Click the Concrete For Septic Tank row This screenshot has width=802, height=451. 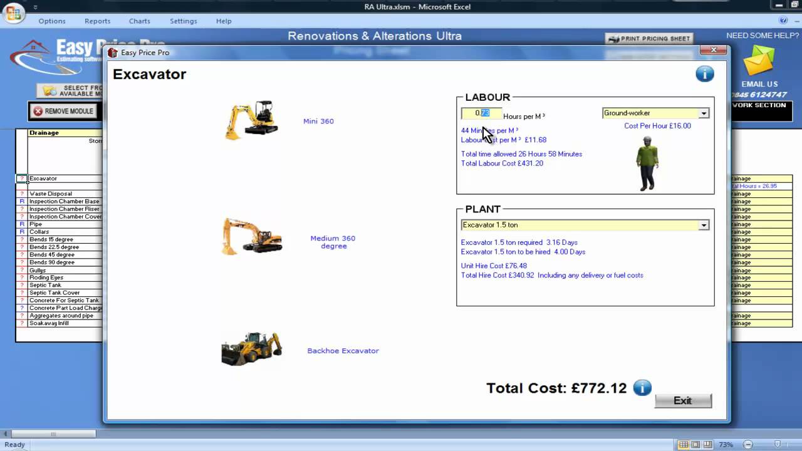[x=65, y=300]
